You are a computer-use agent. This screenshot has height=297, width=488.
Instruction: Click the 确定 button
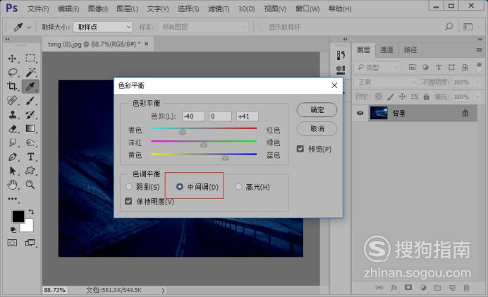317,109
